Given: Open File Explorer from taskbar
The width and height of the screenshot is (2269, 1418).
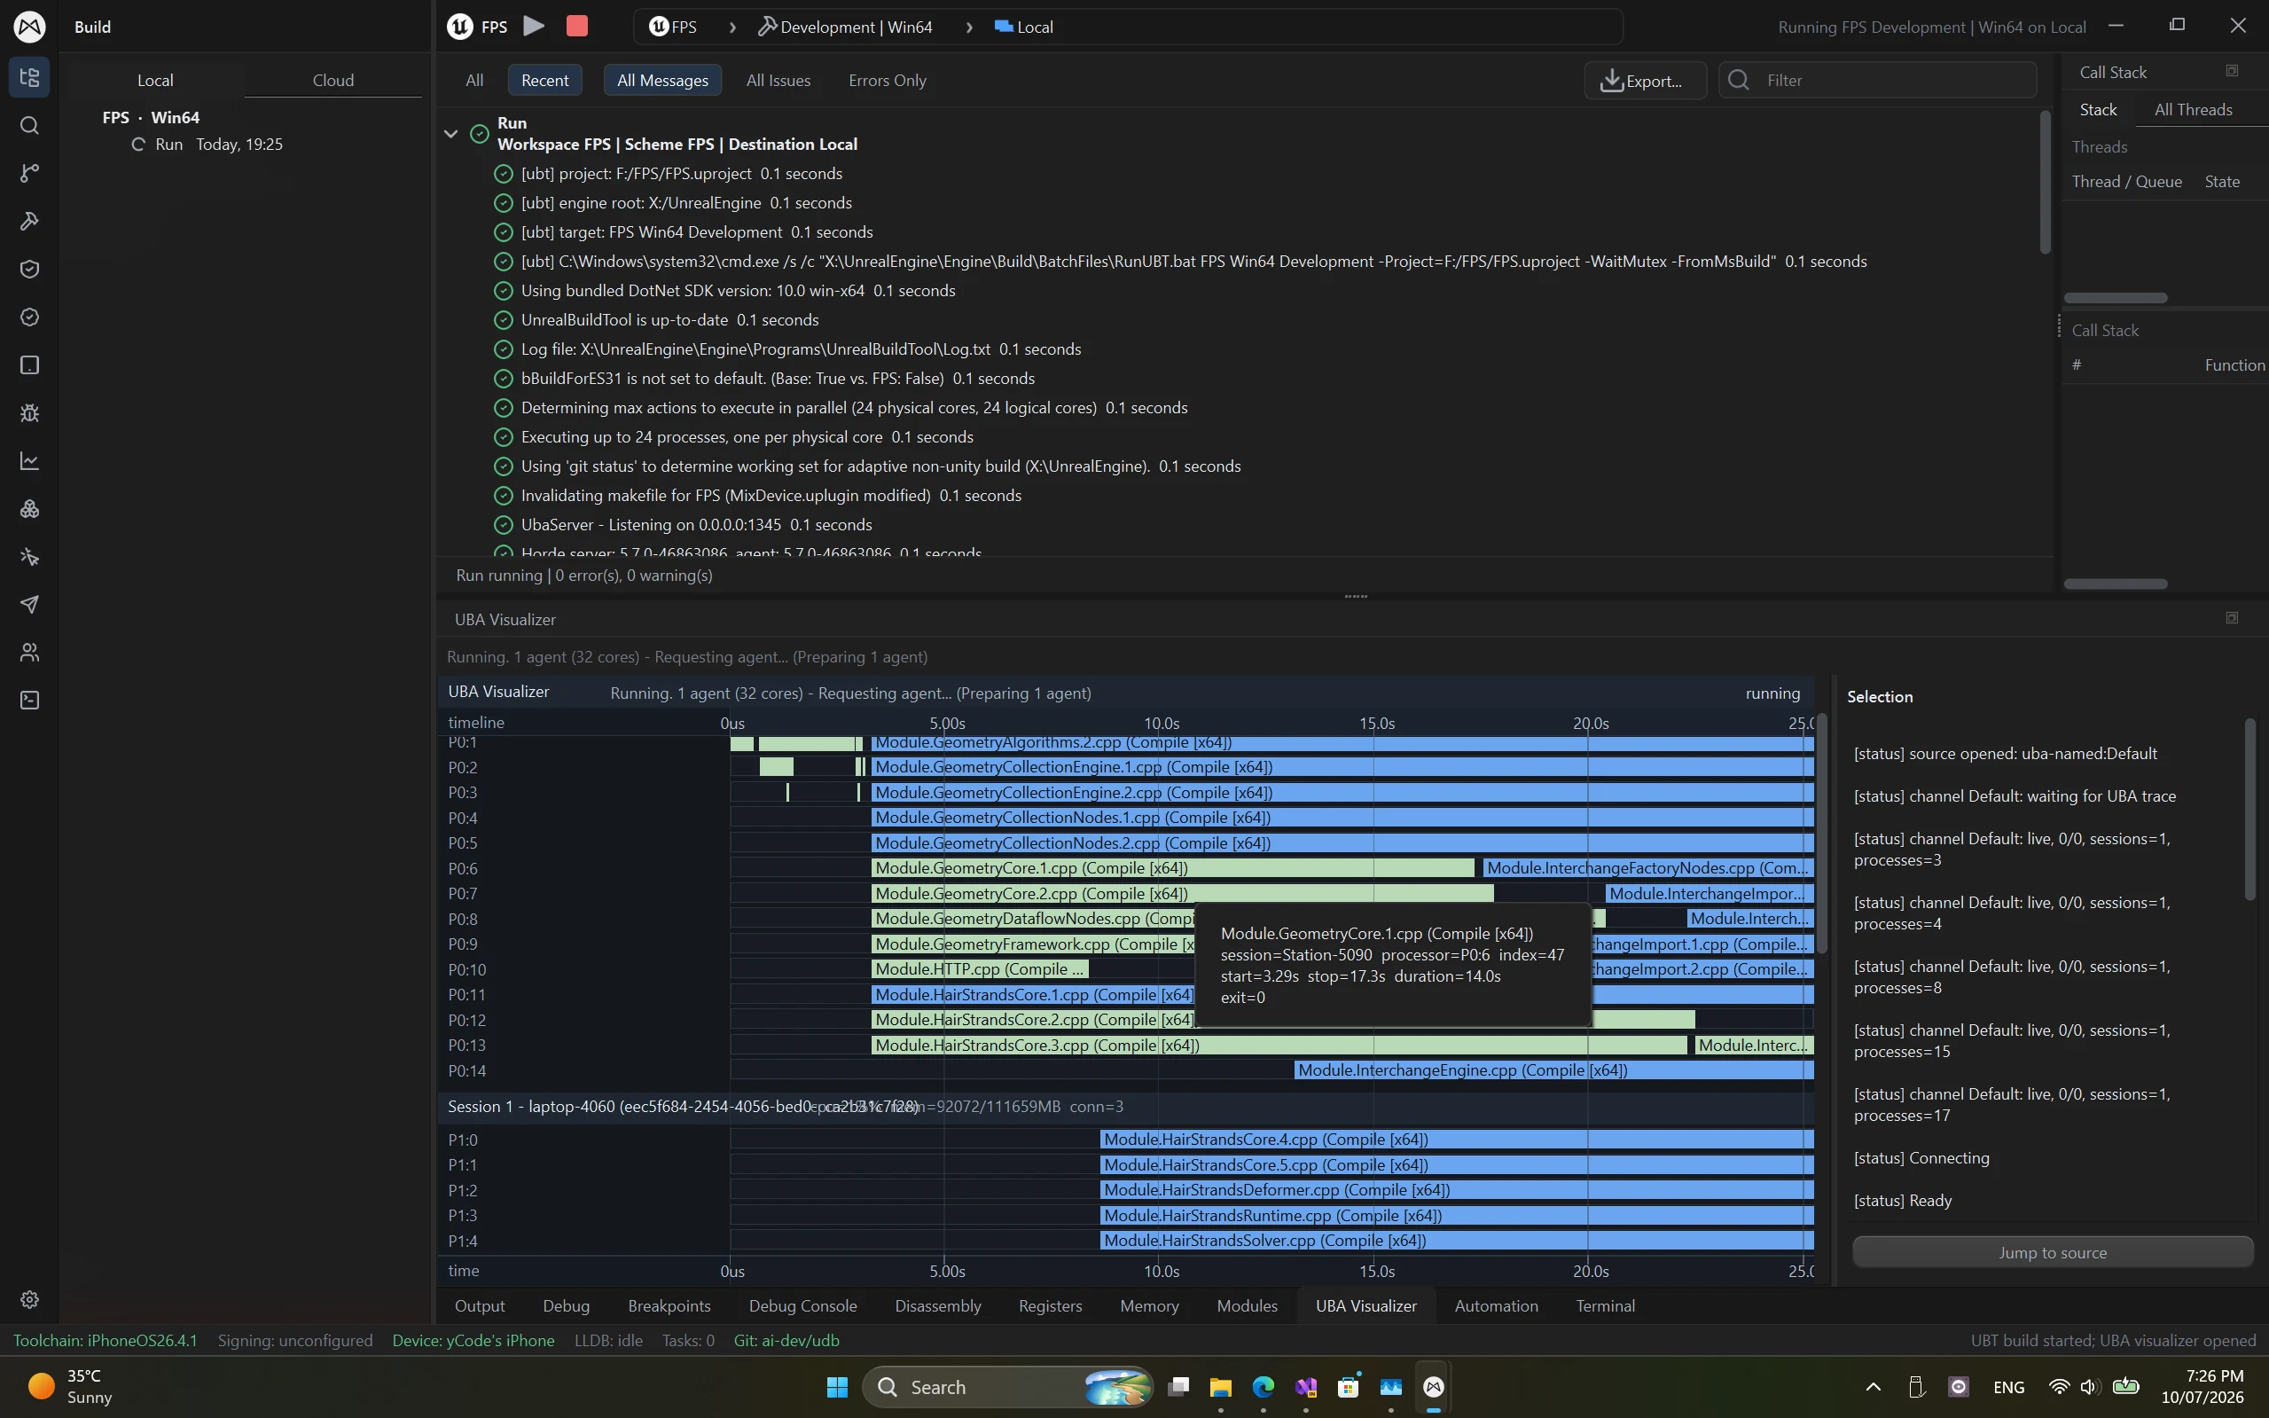Looking at the screenshot, I should (x=1220, y=1386).
